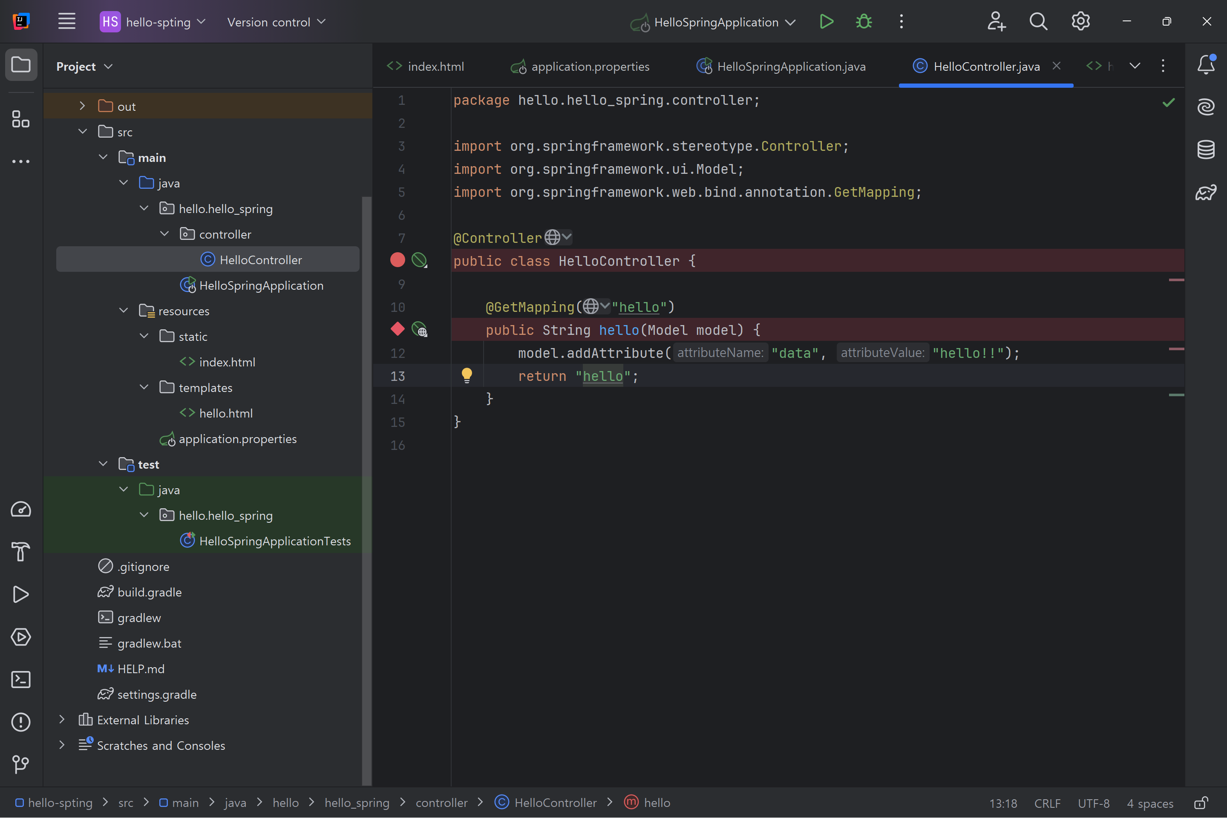Screen dimensions: 1227x818
Task: Open the Terminal tool window
Action: coord(21,679)
